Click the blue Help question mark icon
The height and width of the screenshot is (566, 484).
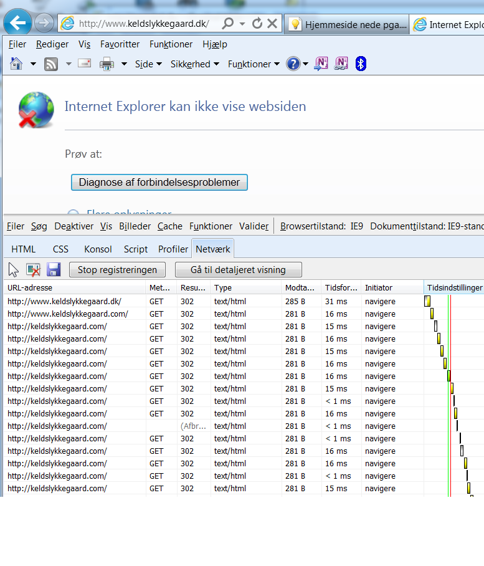click(293, 64)
